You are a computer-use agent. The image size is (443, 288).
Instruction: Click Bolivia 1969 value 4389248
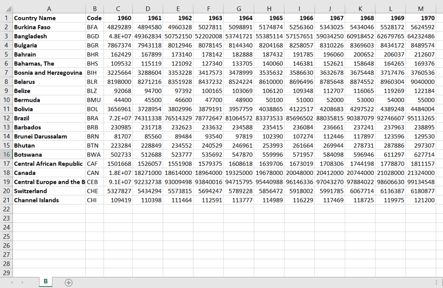pyautogui.click(x=390, y=109)
